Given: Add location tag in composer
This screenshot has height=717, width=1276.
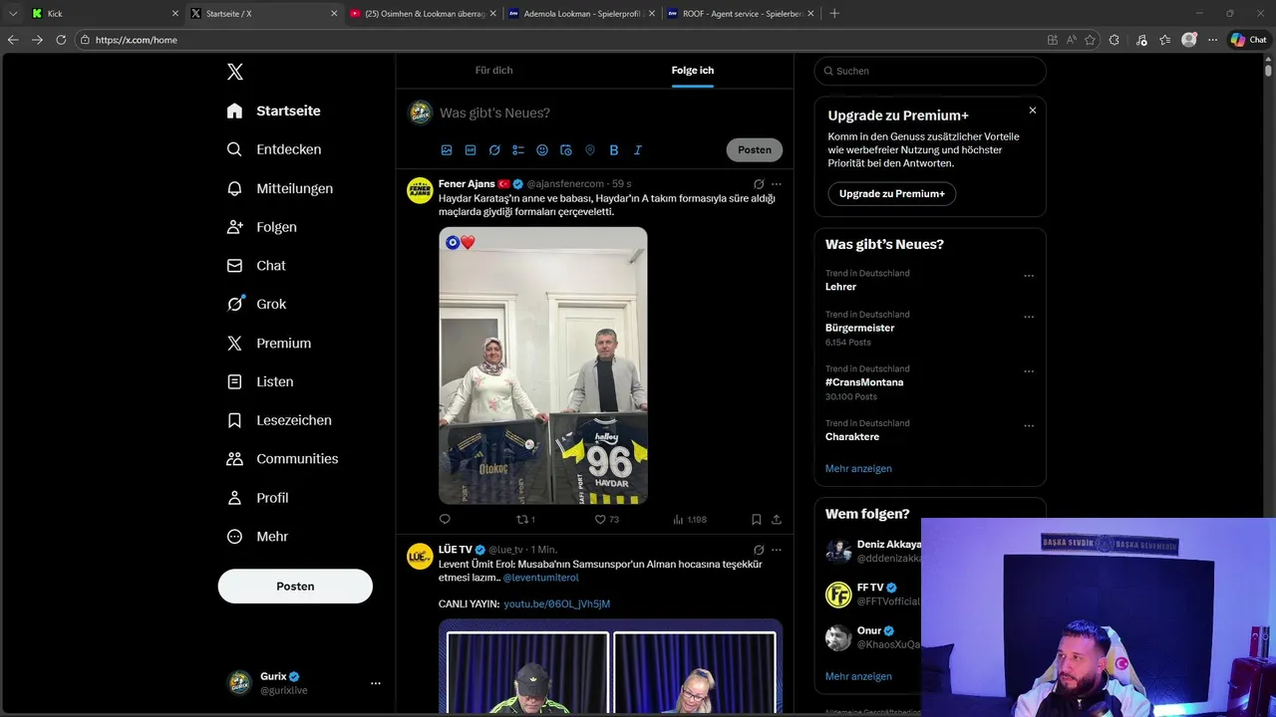Looking at the screenshot, I should tap(590, 150).
